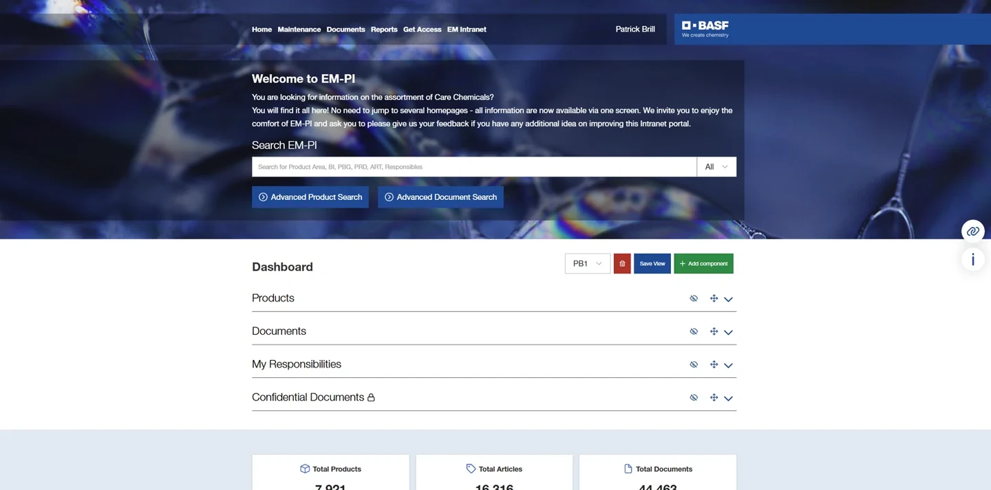The height and width of the screenshot is (490, 991).
Task: Click the move handle for My Responsibilities
Action: pyautogui.click(x=714, y=364)
